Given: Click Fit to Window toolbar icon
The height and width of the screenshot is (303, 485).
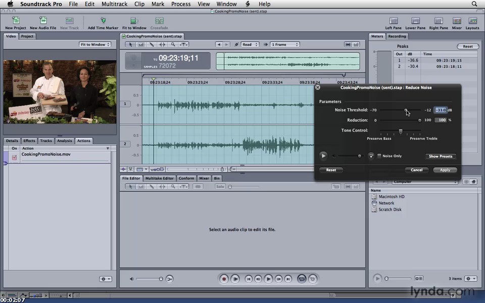Looking at the screenshot, I should tap(134, 21).
